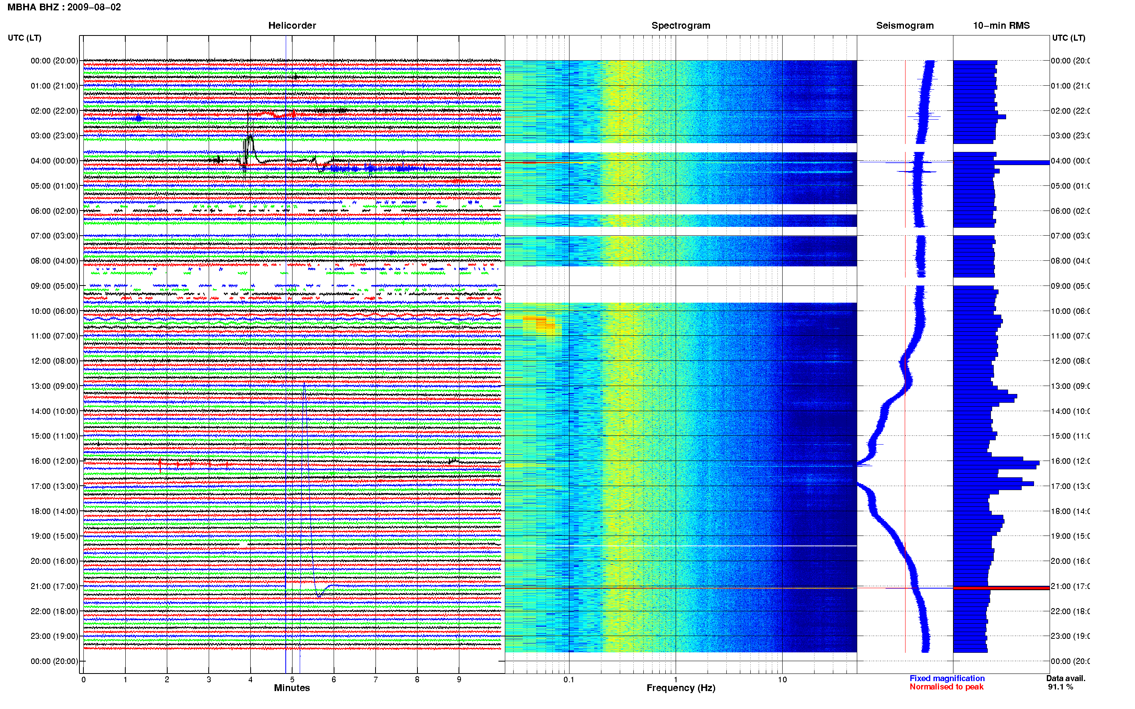Click the '91.1 %' availability value
This screenshot has height=709, width=1135.
point(1060,687)
